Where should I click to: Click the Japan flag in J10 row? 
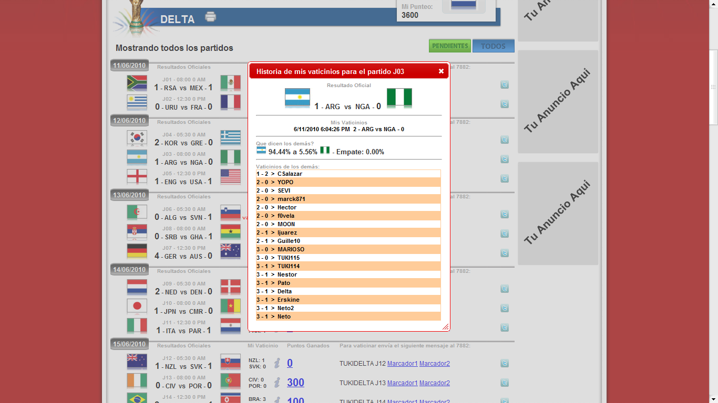(137, 306)
